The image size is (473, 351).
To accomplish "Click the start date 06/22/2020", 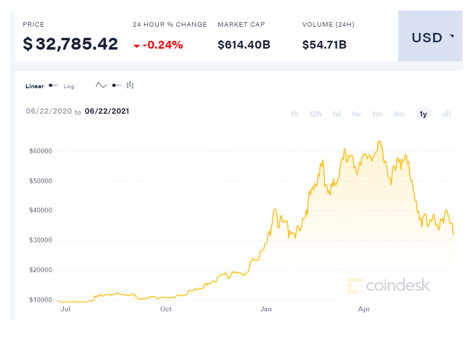I will coord(48,111).
